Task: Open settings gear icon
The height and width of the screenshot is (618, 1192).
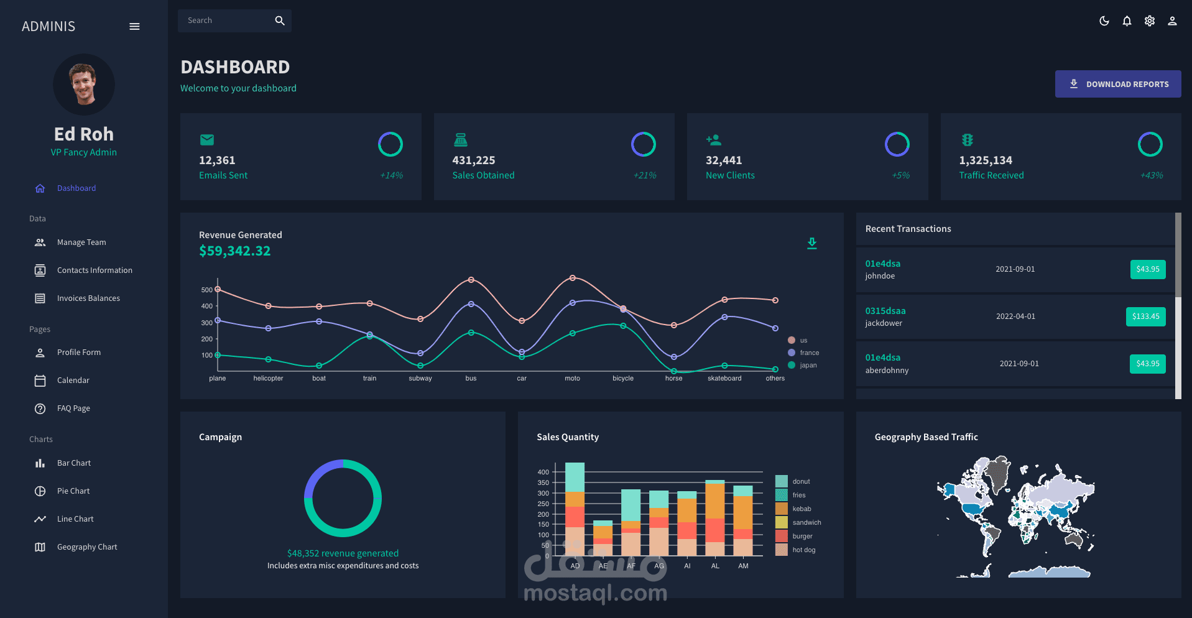Action: (x=1150, y=21)
